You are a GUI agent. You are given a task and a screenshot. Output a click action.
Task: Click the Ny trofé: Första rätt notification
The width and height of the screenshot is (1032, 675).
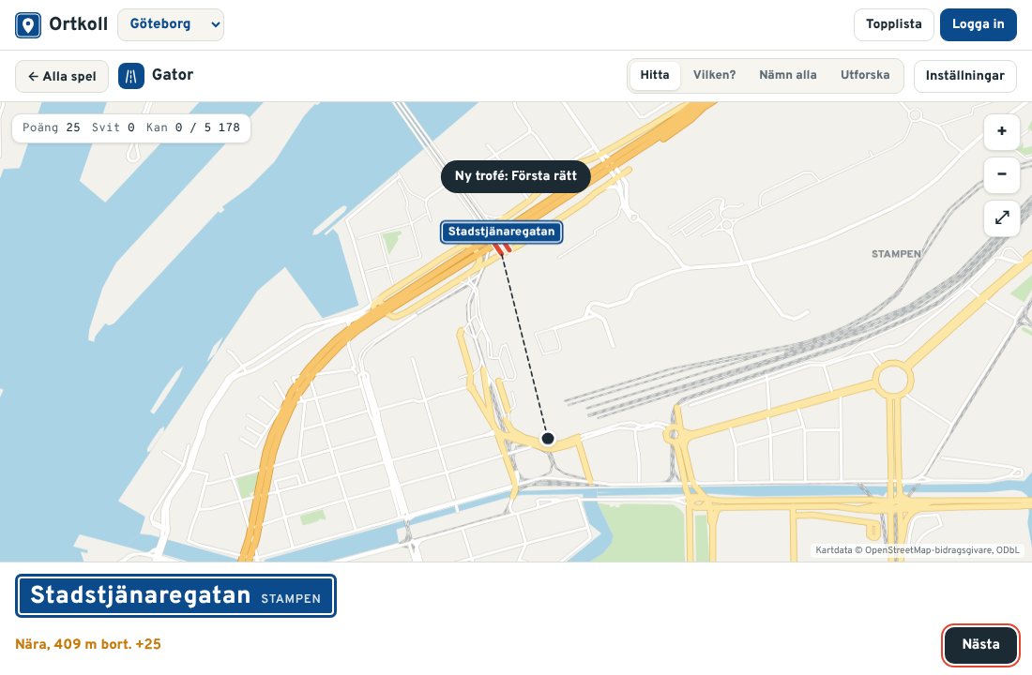coord(515,176)
